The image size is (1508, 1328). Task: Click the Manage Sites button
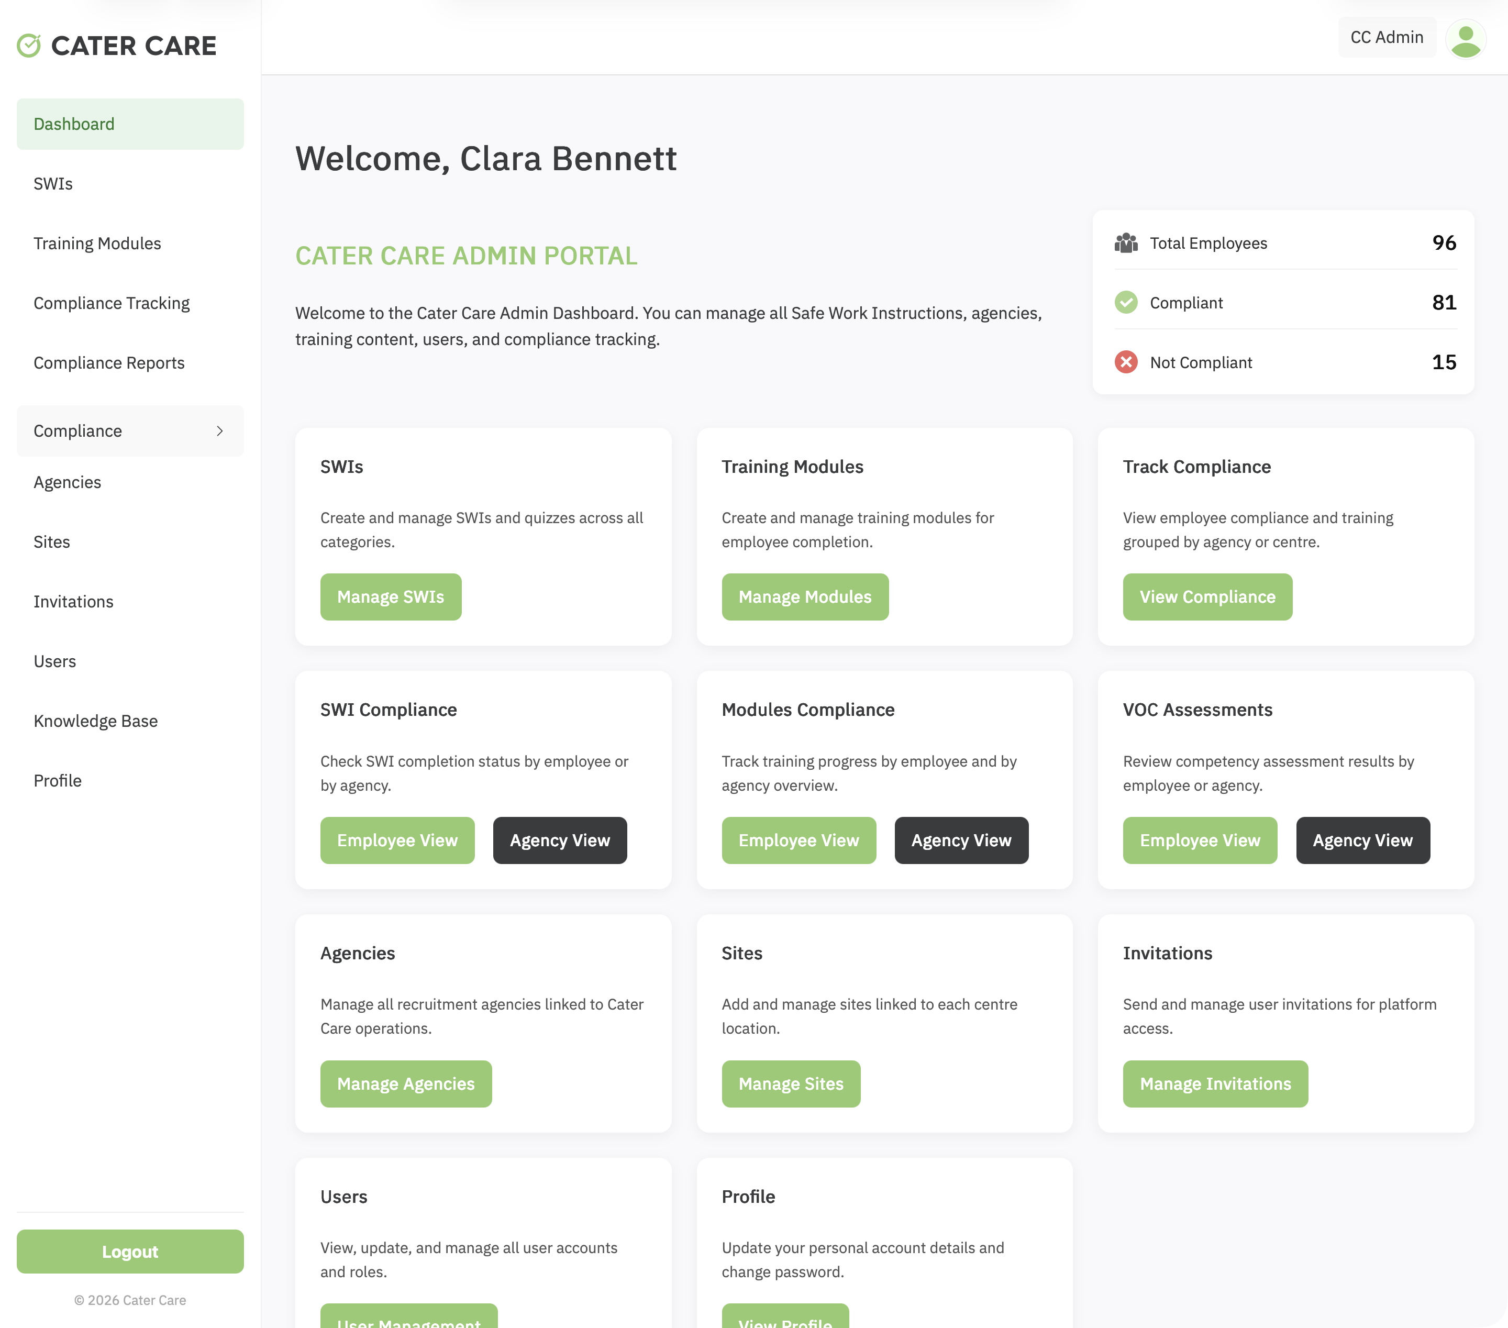pyautogui.click(x=791, y=1084)
